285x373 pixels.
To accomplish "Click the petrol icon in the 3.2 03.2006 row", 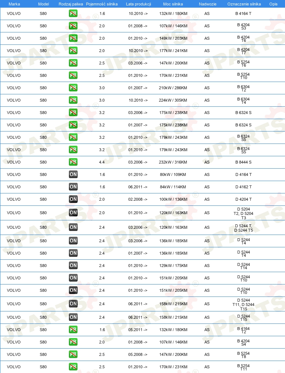I will click(x=73, y=113).
